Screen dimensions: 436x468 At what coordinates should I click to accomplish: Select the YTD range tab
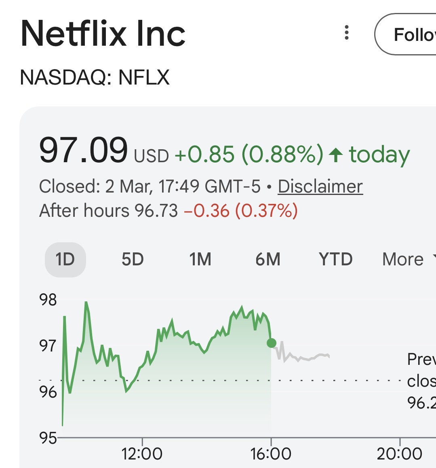335,259
